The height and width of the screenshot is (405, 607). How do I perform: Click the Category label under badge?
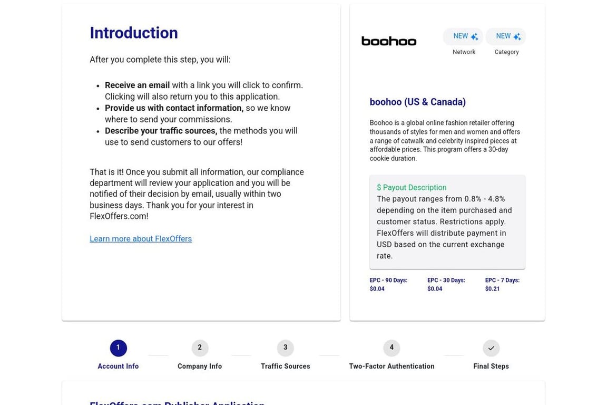506,52
